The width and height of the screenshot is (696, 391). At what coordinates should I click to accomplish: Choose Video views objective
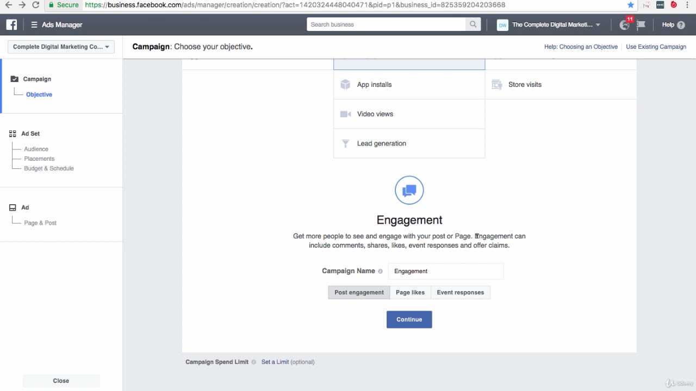(409, 114)
